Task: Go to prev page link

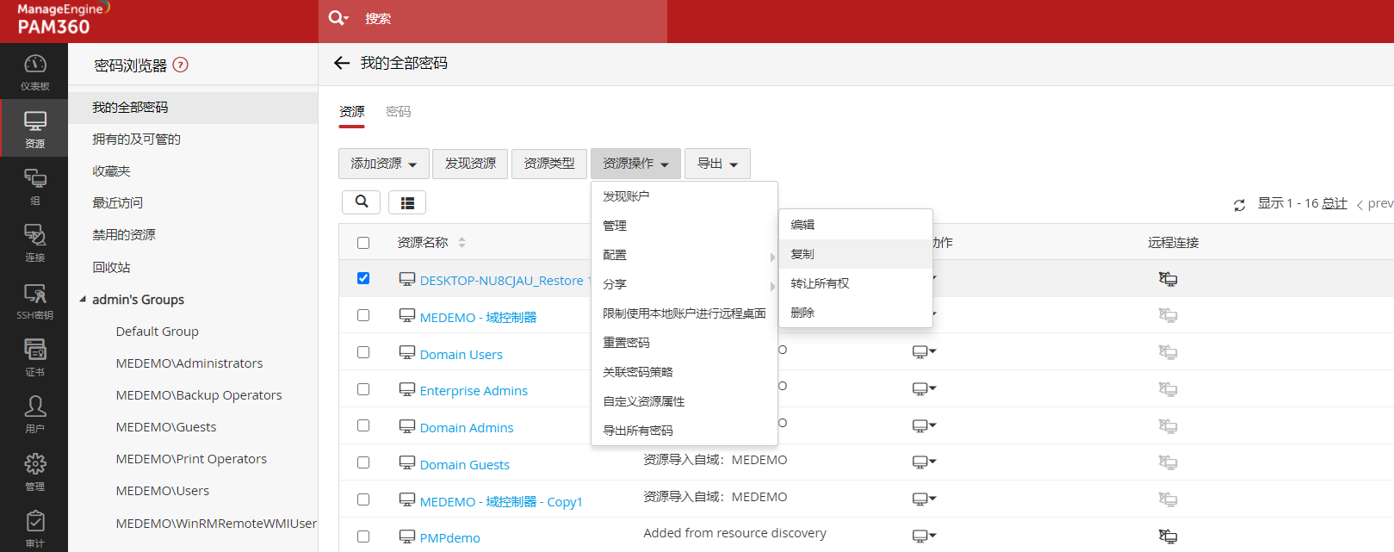Action: pos(1375,204)
